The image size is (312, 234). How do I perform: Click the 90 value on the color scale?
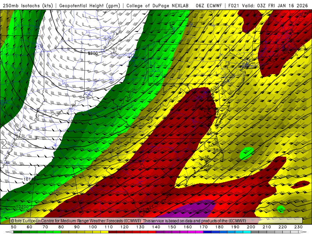[x=77, y=227]
